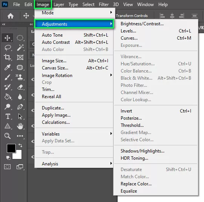Expand the Adjustments submenu

(x=74, y=24)
